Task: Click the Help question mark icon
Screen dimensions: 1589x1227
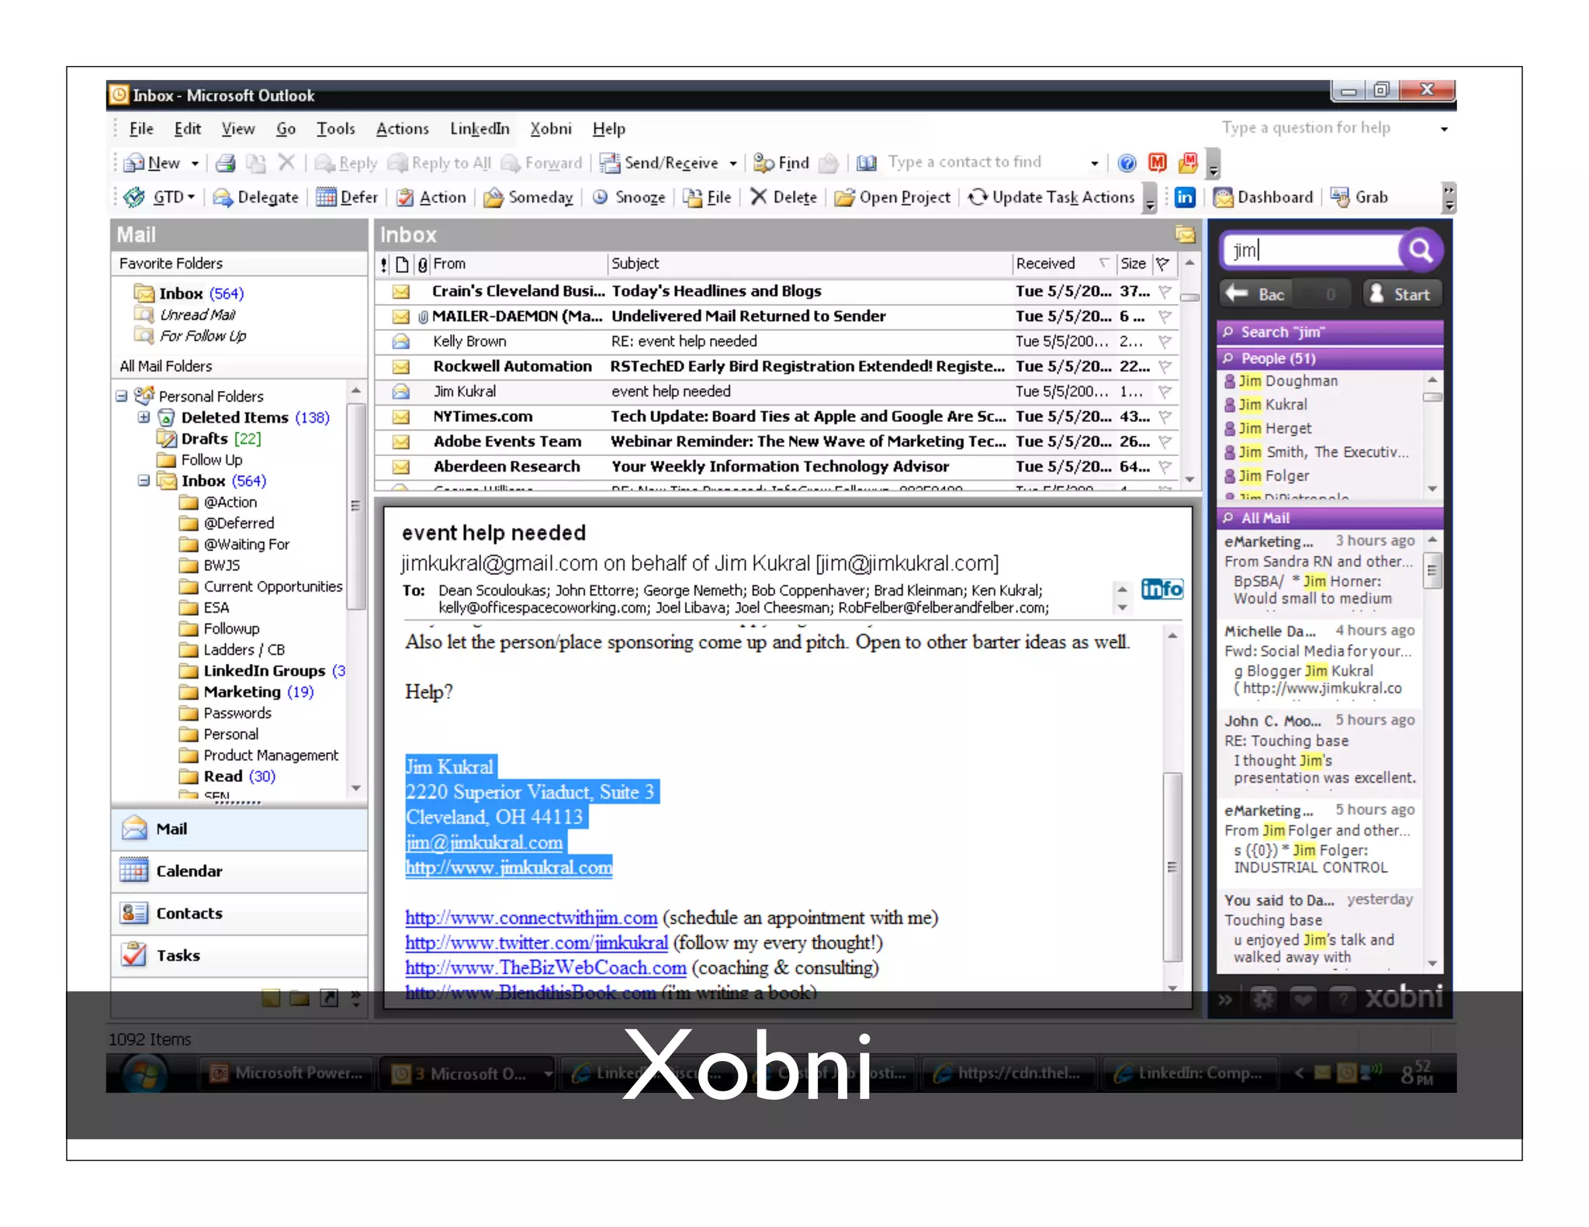Action: [x=1127, y=163]
